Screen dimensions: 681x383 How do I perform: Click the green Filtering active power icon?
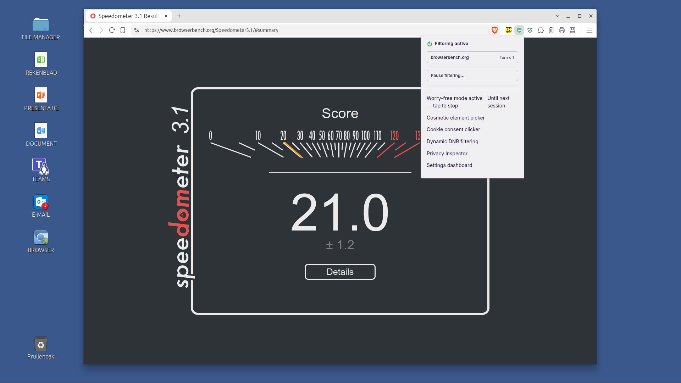click(x=430, y=44)
